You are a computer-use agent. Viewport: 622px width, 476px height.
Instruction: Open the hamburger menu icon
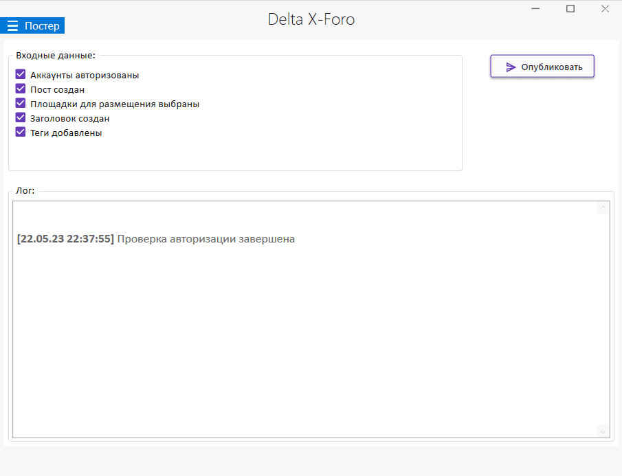click(x=12, y=26)
